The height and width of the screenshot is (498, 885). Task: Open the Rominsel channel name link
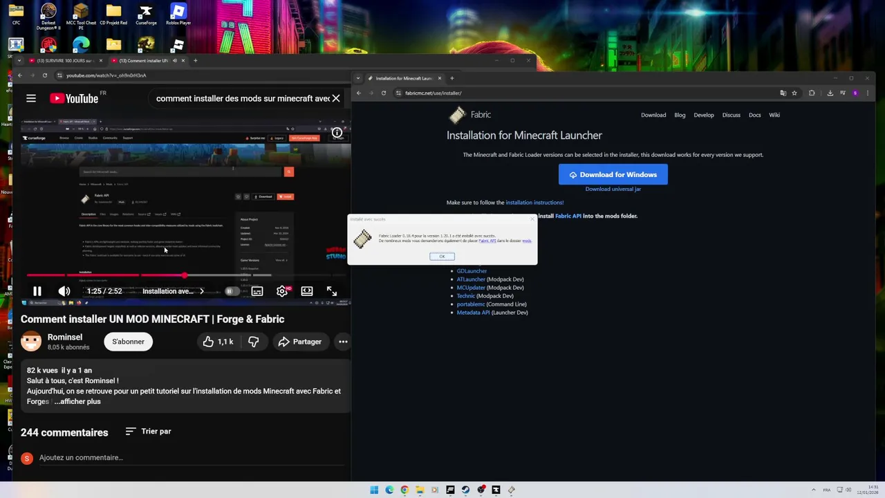click(65, 337)
